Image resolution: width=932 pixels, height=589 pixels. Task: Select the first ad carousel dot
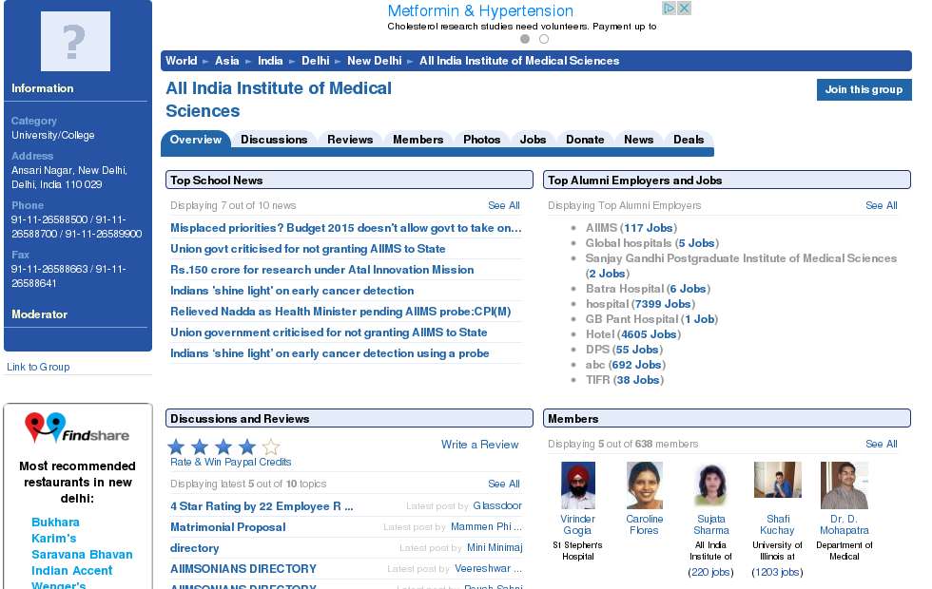pyautogui.click(x=525, y=39)
